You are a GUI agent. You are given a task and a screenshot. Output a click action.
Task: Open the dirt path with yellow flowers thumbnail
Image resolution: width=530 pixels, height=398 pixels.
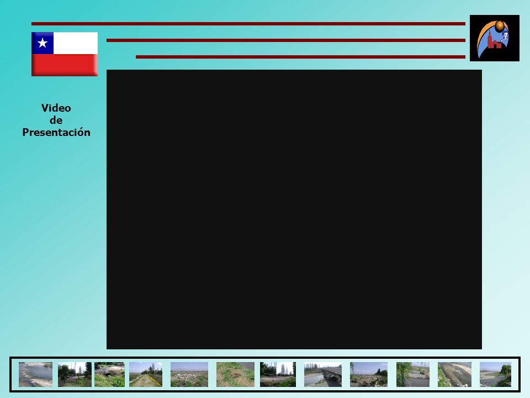(146, 374)
